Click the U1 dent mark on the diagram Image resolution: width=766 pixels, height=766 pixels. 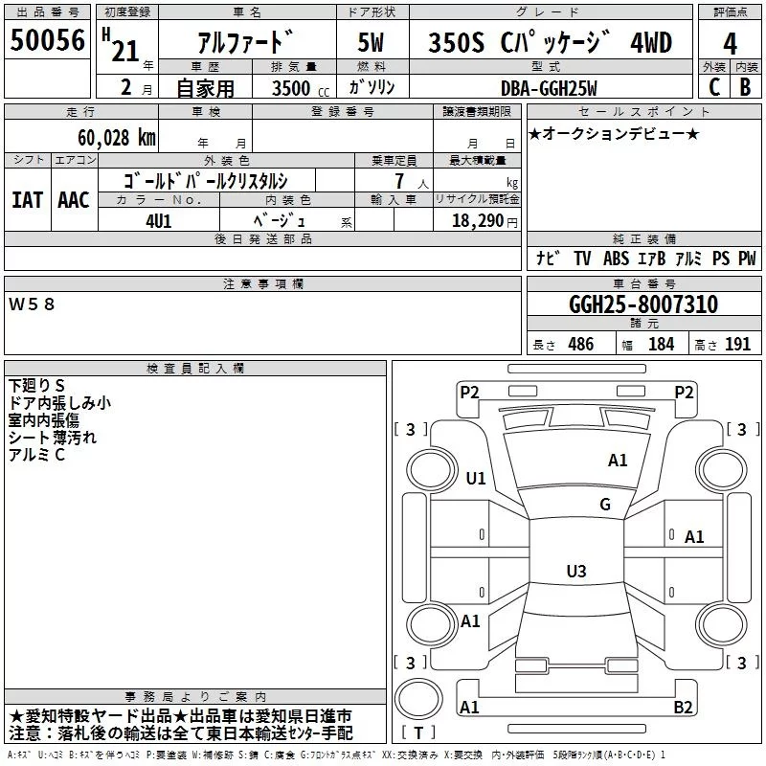475,478
